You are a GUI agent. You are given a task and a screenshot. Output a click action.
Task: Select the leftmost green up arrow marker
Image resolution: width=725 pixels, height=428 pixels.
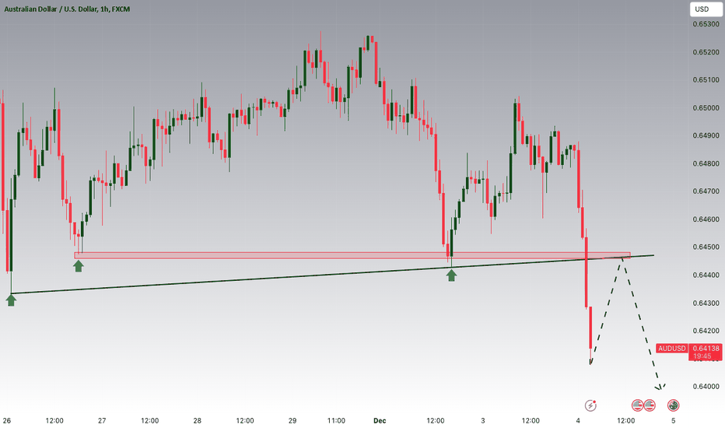point(11,300)
